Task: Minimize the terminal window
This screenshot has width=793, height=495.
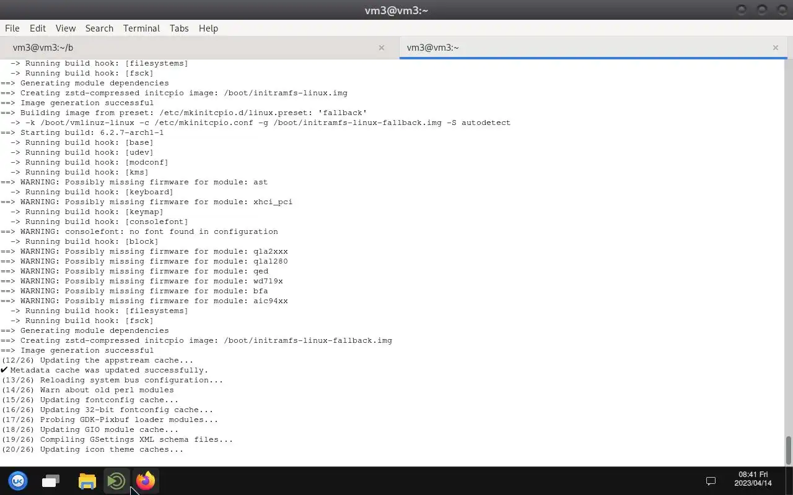Action: (742, 10)
